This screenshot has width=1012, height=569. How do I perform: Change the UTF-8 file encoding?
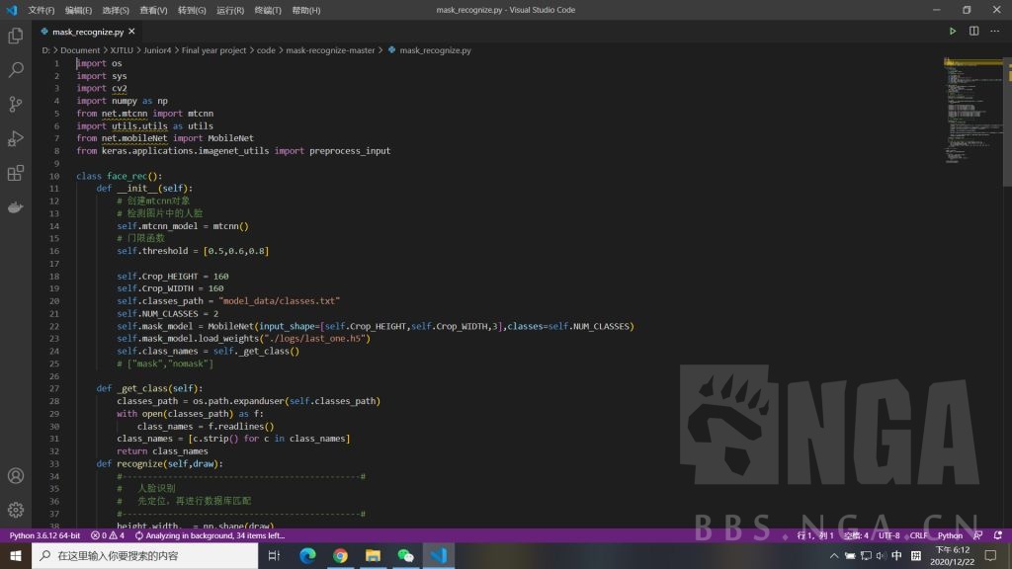(888, 535)
